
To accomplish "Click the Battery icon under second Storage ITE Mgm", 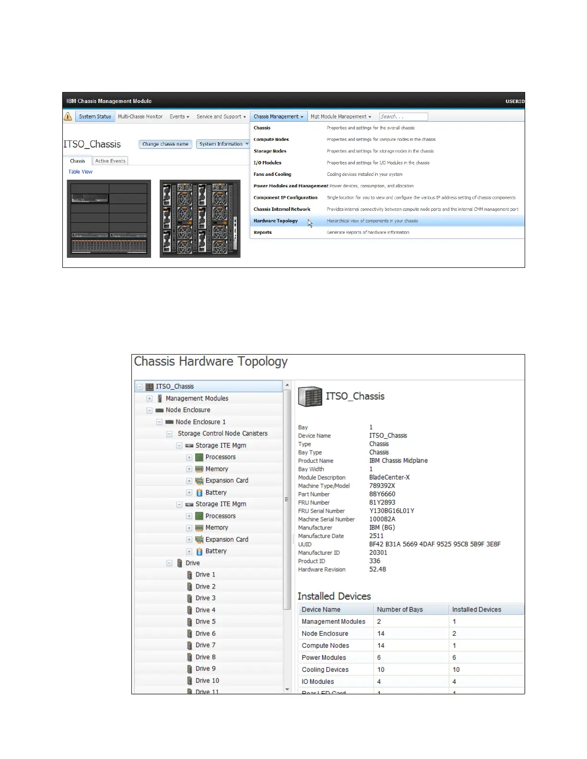I will (x=199, y=552).
